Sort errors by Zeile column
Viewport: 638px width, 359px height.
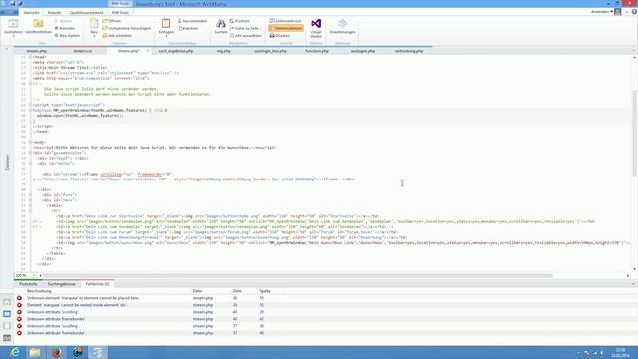coord(237,291)
